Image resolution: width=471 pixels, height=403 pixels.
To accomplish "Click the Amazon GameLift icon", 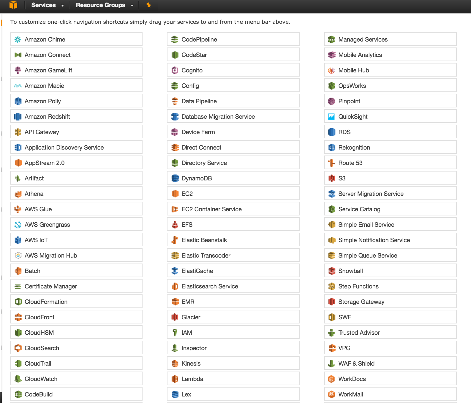I will pos(18,70).
